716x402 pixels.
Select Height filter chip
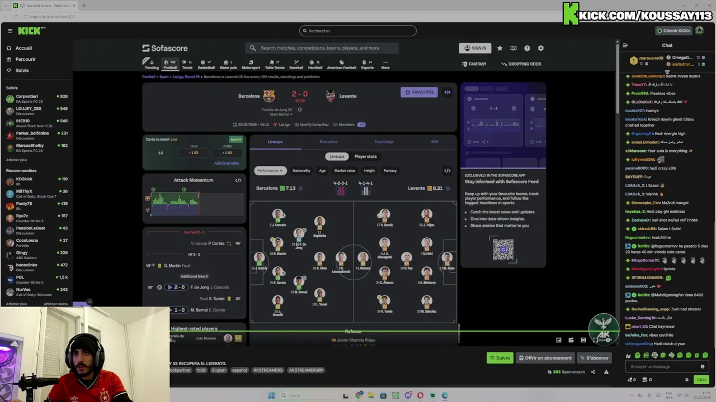pyautogui.click(x=369, y=170)
